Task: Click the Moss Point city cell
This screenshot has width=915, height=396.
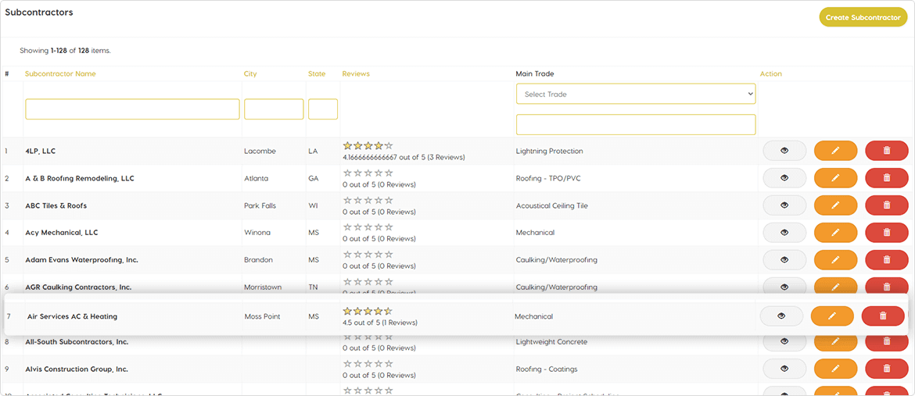Action: point(262,316)
